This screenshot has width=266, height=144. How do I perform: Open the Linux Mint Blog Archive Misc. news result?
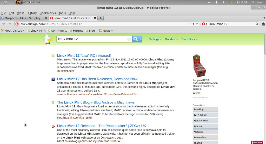(96, 102)
